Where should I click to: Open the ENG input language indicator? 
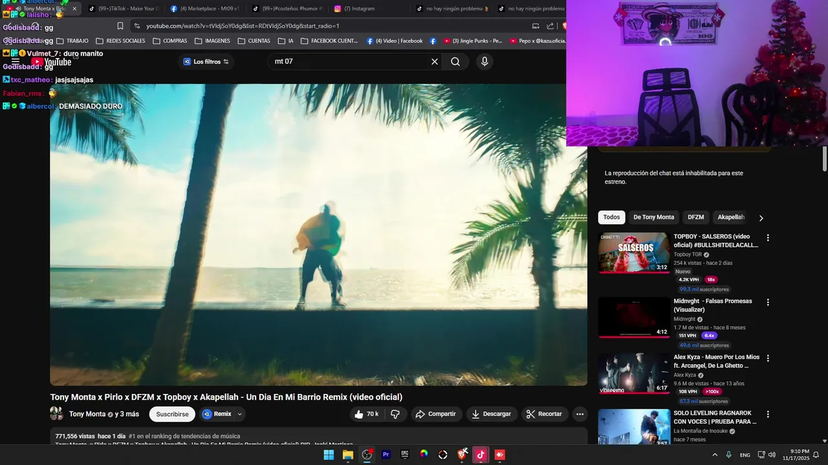pyautogui.click(x=745, y=455)
